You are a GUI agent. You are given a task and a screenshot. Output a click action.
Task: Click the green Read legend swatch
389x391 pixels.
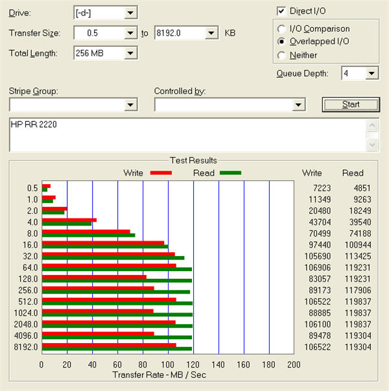231,173
